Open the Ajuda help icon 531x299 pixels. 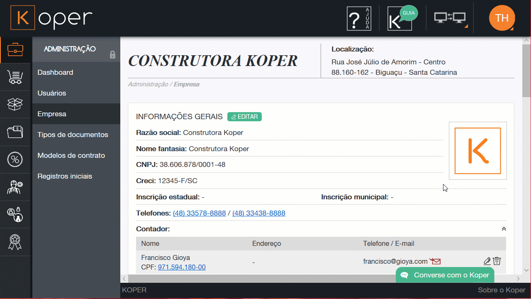(x=359, y=19)
